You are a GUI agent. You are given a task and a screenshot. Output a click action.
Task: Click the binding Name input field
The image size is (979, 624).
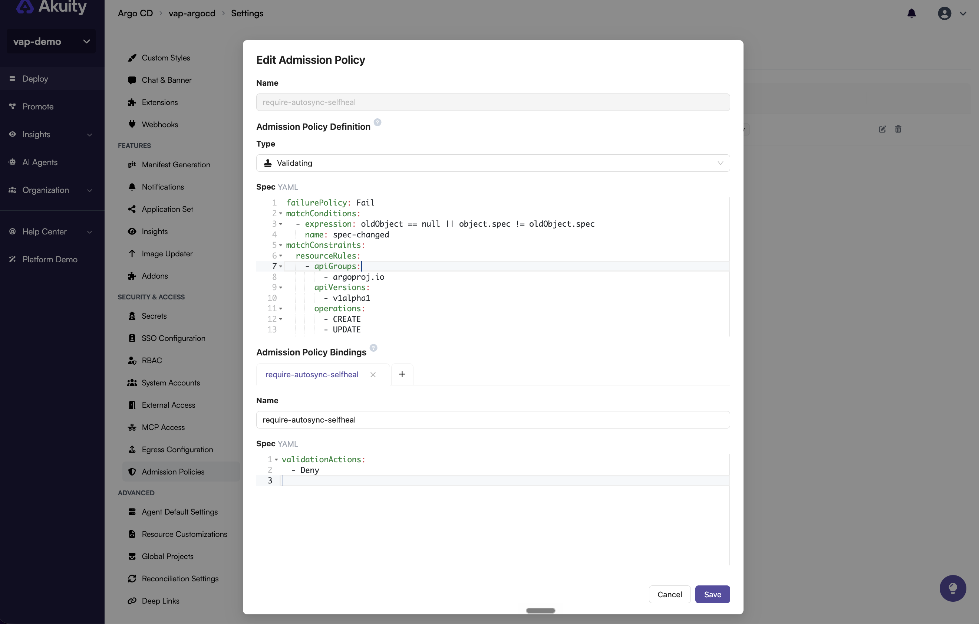pos(493,420)
